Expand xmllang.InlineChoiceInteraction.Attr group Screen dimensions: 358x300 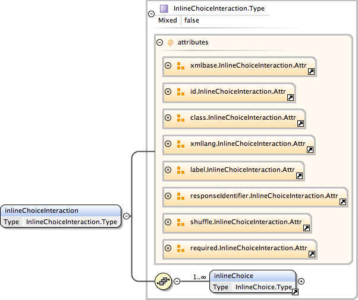coord(168,144)
